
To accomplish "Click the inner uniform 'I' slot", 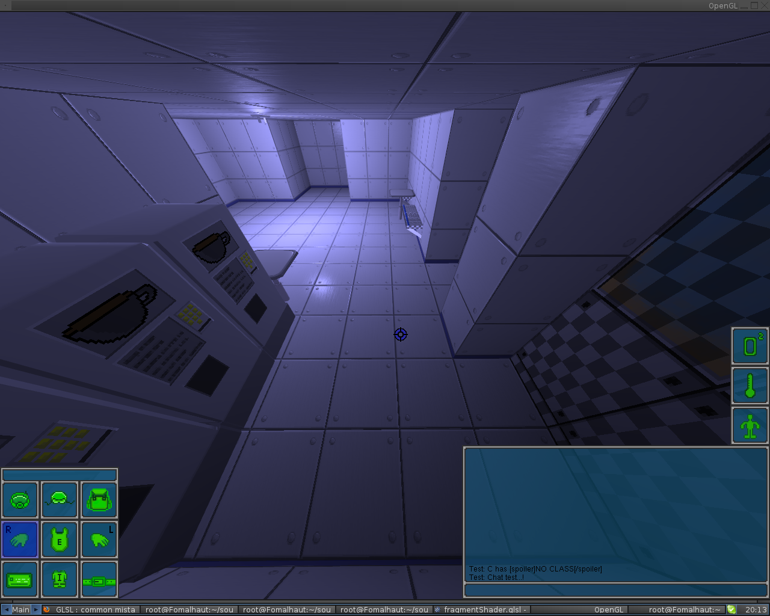I will pyautogui.click(x=59, y=580).
